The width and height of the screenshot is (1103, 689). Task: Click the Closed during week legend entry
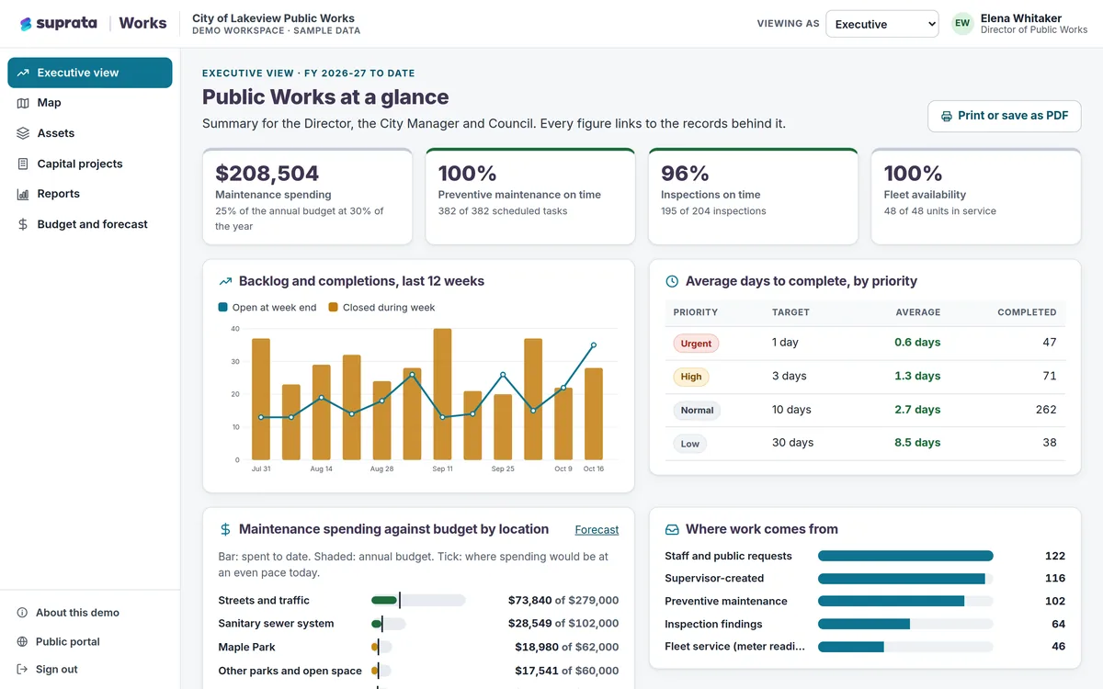pyautogui.click(x=382, y=308)
